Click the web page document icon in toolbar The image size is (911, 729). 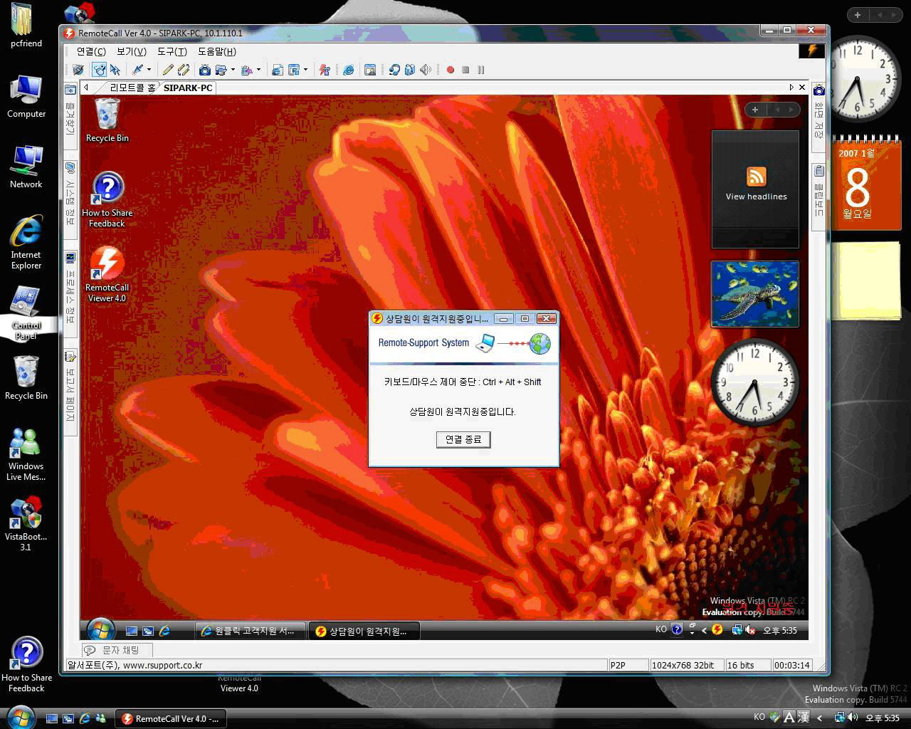278,70
